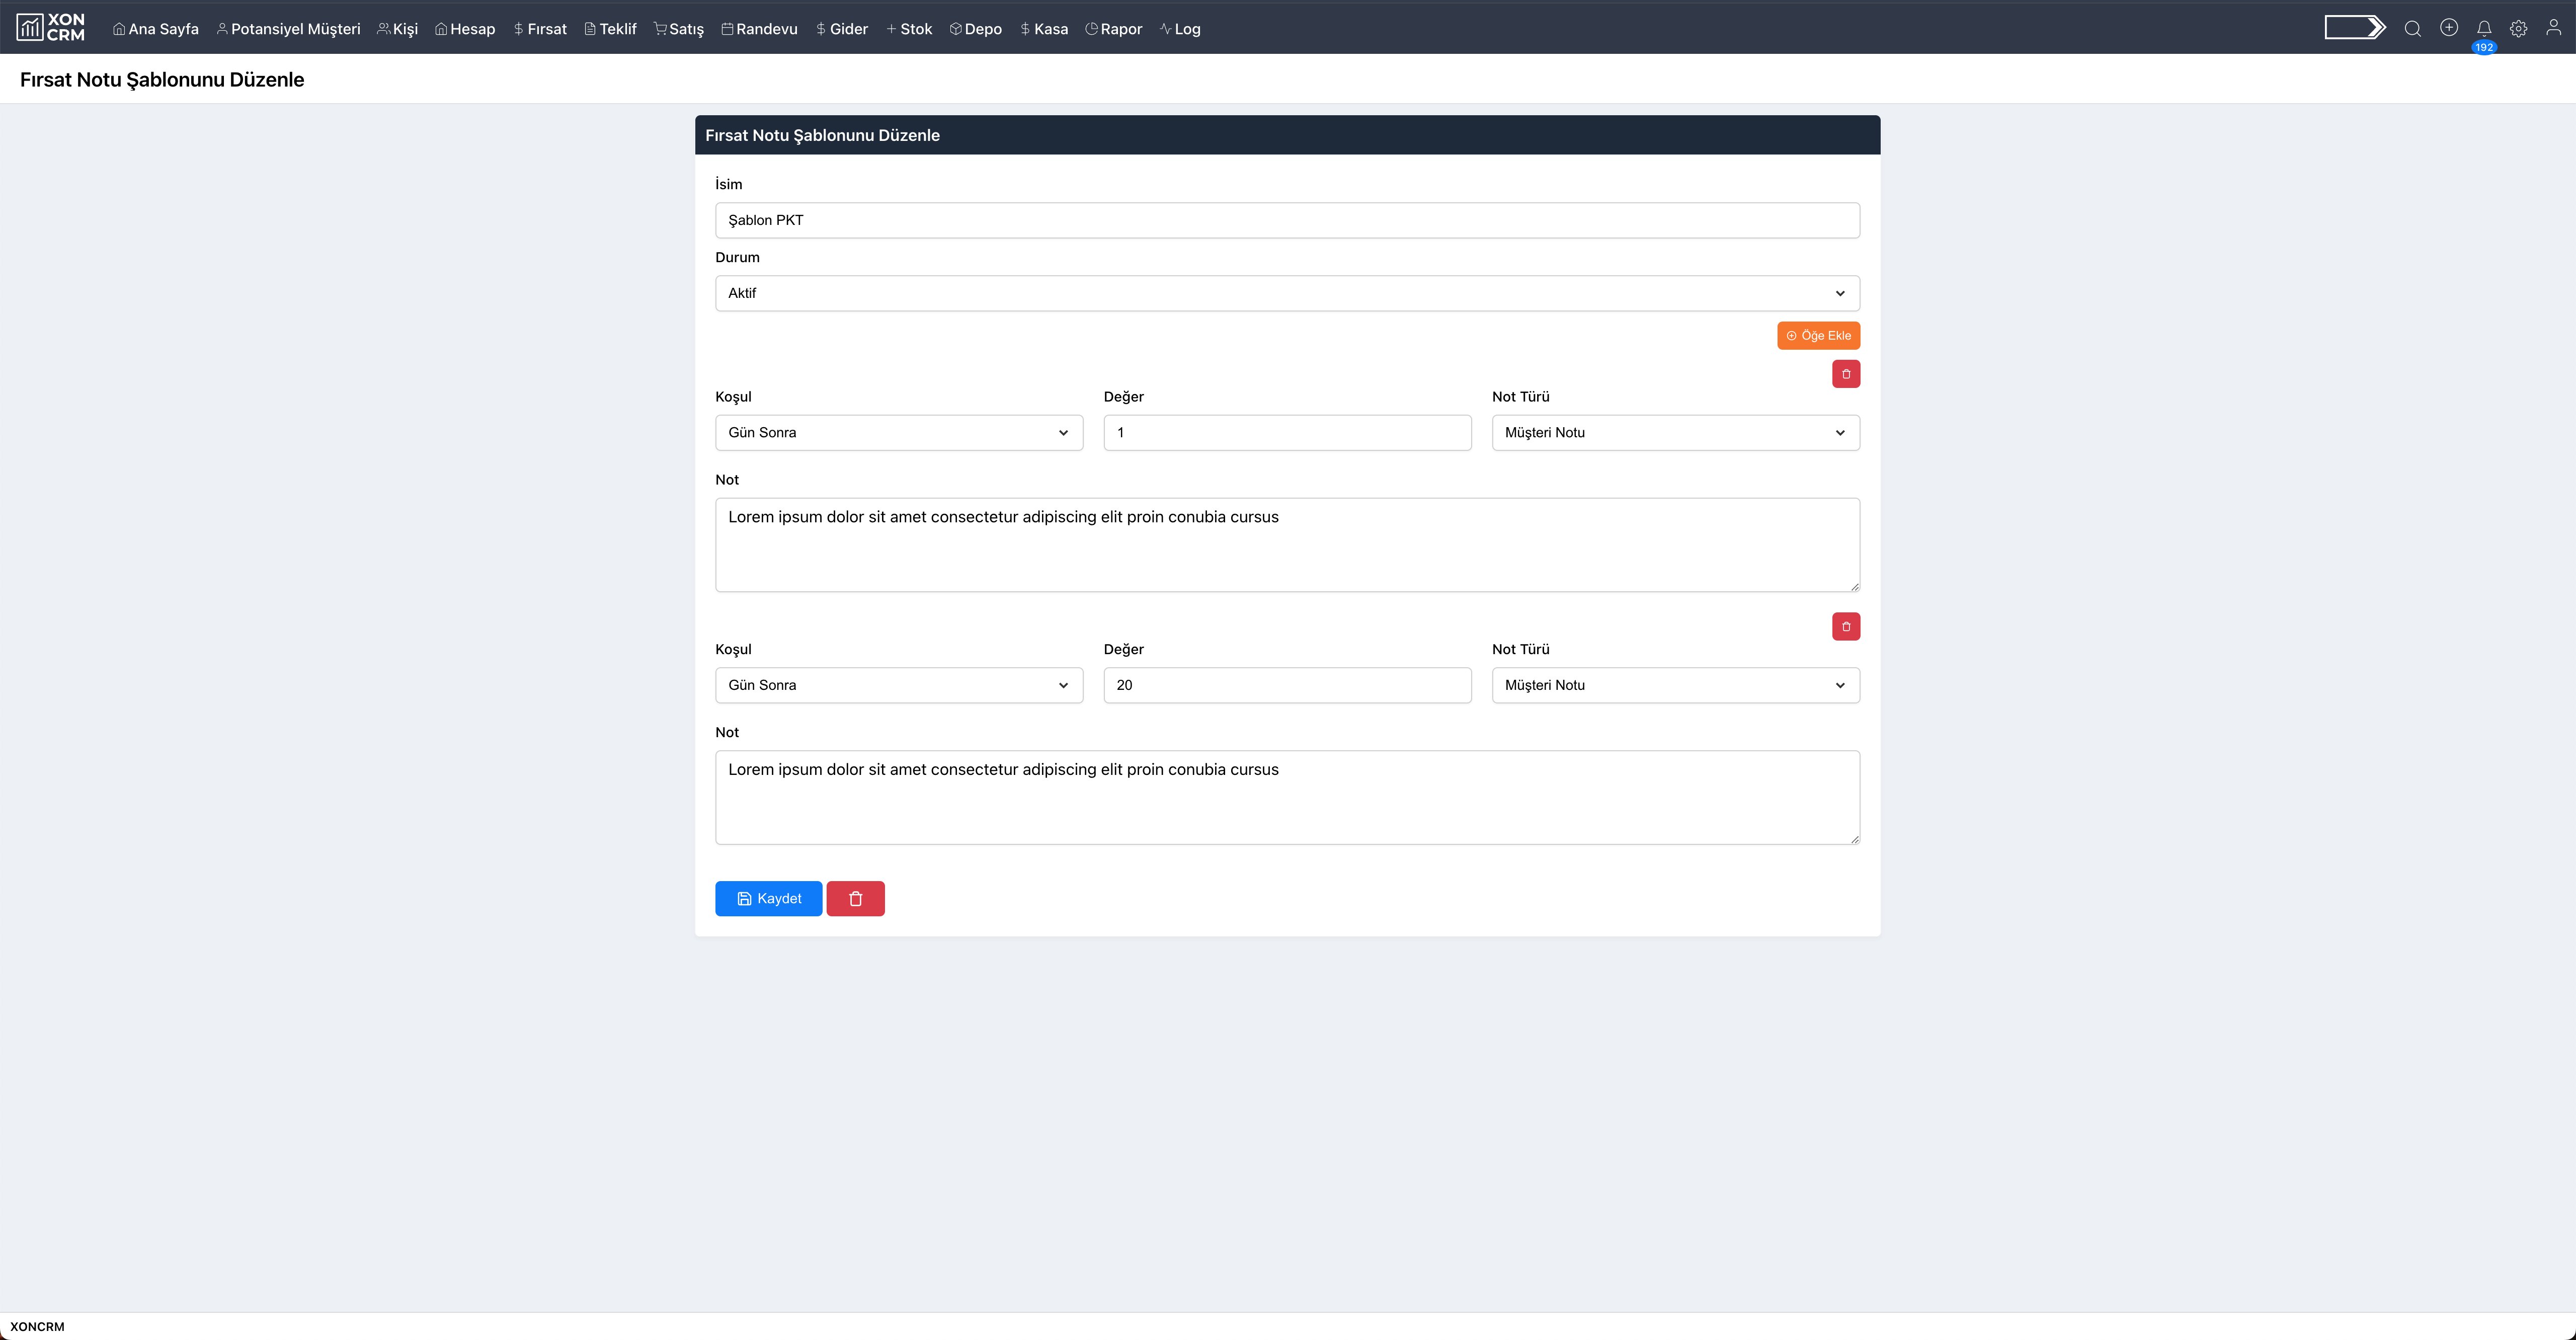Open second Not Türü dropdown
Screen dimensions: 2576x1340
tap(1675, 685)
